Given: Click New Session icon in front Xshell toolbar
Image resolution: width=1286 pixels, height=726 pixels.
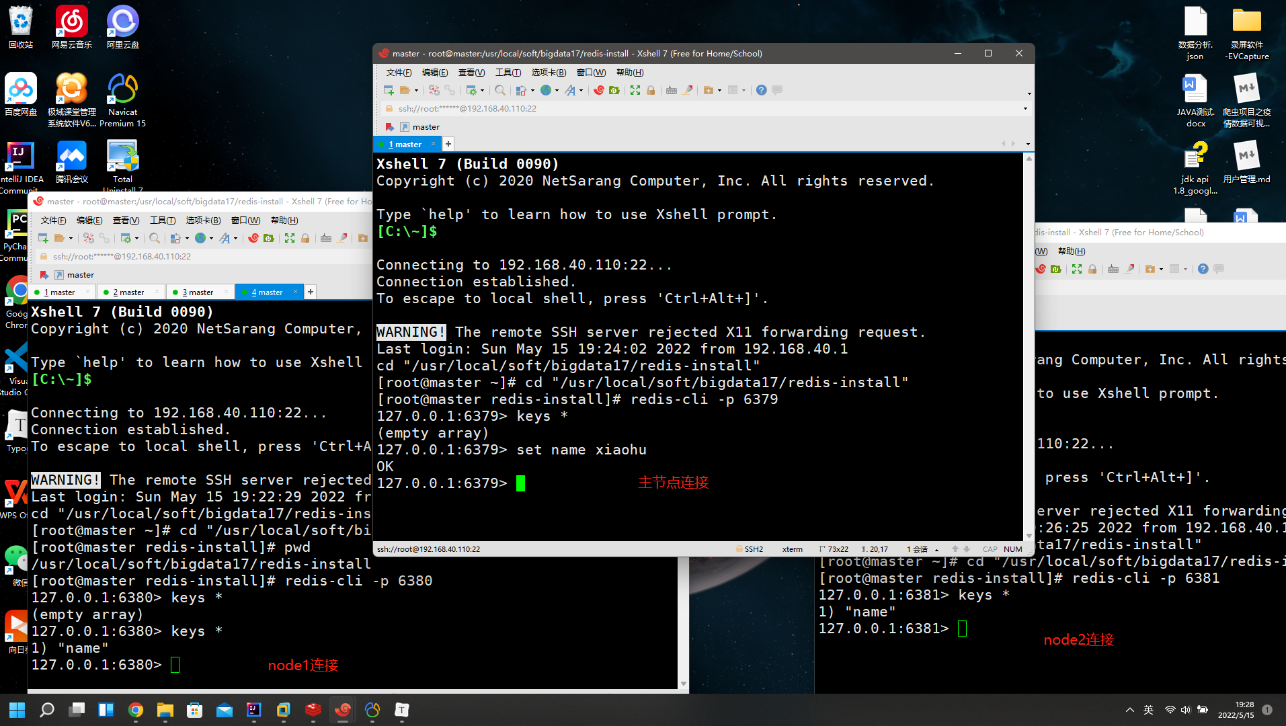Looking at the screenshot, I should (x=389, y=90).
